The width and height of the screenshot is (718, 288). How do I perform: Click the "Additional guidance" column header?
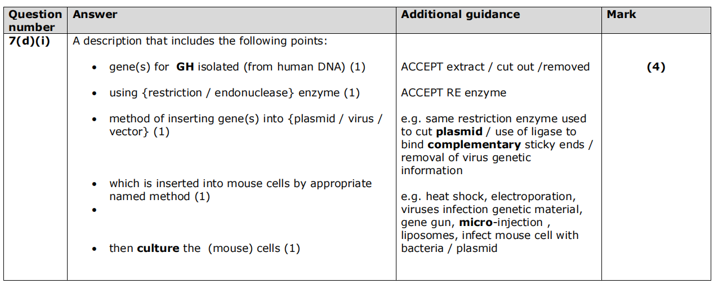[460, 15]
